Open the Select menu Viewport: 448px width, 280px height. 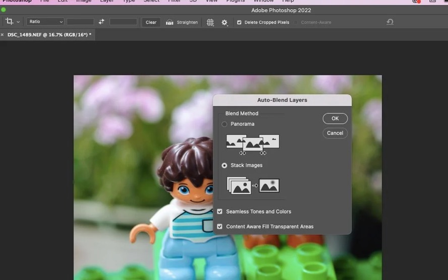pyautogui.click(x=151, y=1)
